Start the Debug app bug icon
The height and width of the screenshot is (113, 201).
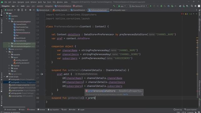(x=161, y=6)
